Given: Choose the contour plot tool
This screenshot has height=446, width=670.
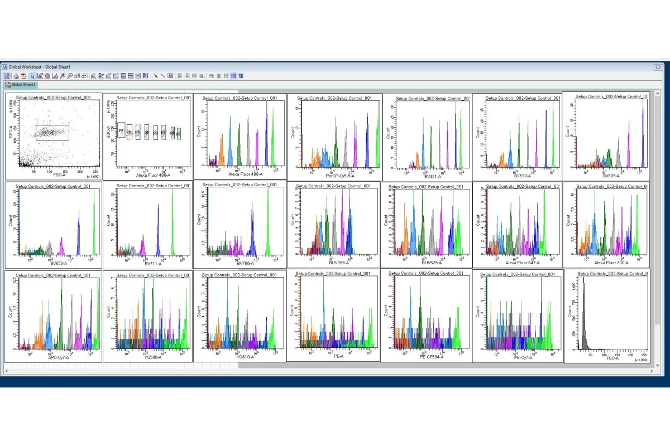Looking at the screenshot, I should (x=47, y=76).
